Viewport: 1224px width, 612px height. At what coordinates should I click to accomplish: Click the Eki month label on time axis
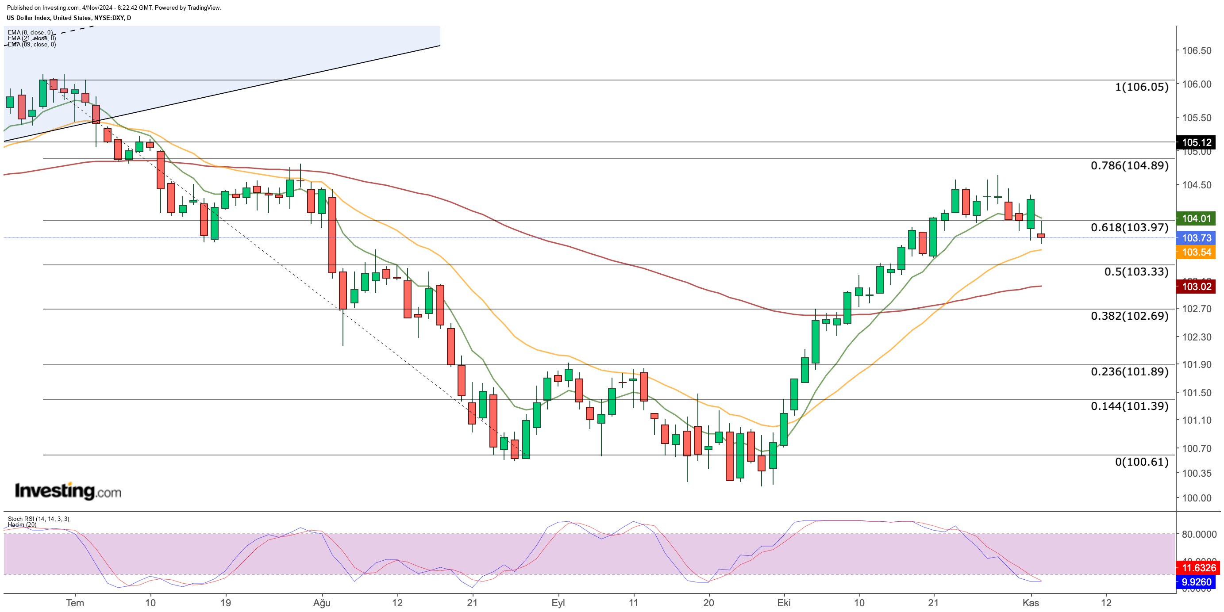pos(784,603)
